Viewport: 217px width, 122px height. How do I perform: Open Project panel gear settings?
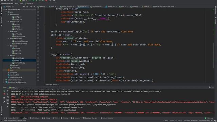pyautogui.click(x=31, y=6)
